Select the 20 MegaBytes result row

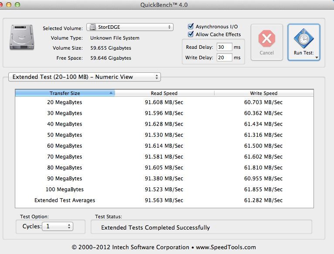pos(164,102)
